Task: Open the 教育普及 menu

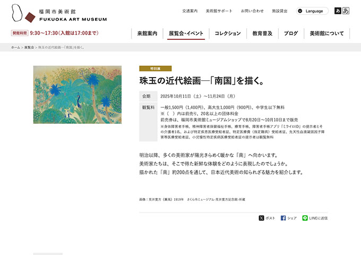Action: coord(262,33)
